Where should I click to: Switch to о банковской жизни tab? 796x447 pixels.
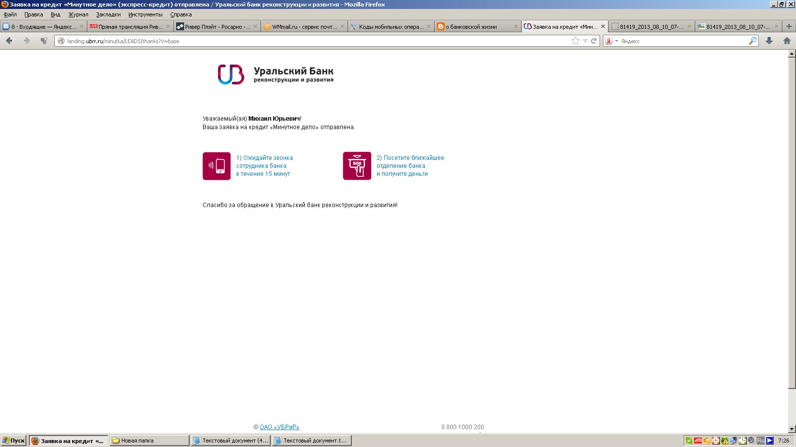[x=477, y=26]
